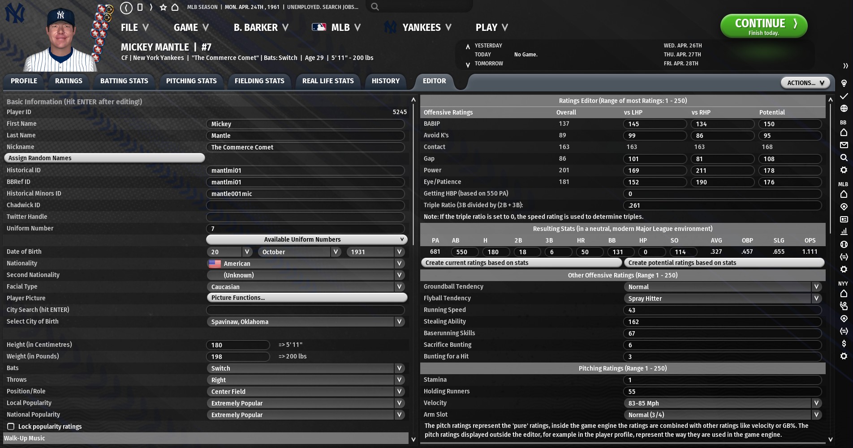The width and height of the screenshot is (853, 448).
Task: Open the NYY roster player icon
Action: click(x=844, y=306)
